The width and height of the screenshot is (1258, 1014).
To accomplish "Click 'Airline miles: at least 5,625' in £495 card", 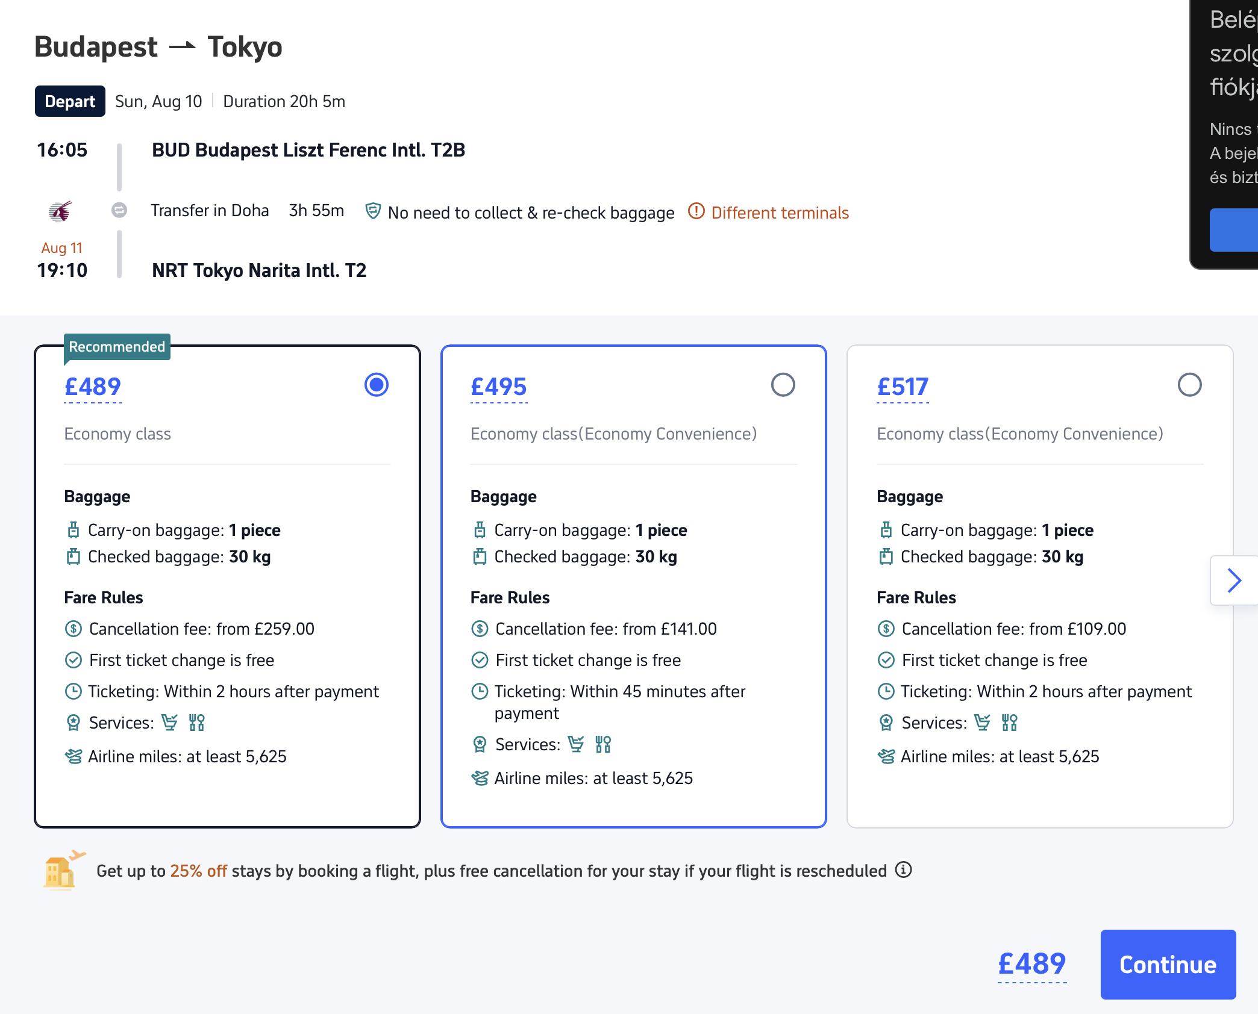I will pyautogui.click(x=593, y=778).
